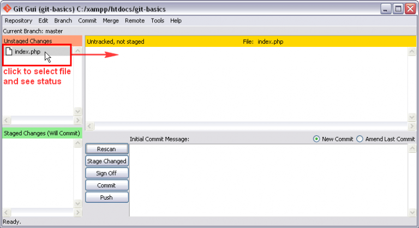Click the Staged Changes (Will Commit) header
This screenshot has width=419, height=228.
pos(42,133)
